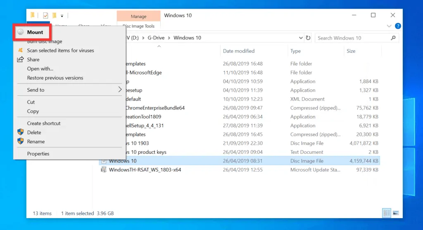
Task: Sort by the Date modified column
Action: point(239,51)
